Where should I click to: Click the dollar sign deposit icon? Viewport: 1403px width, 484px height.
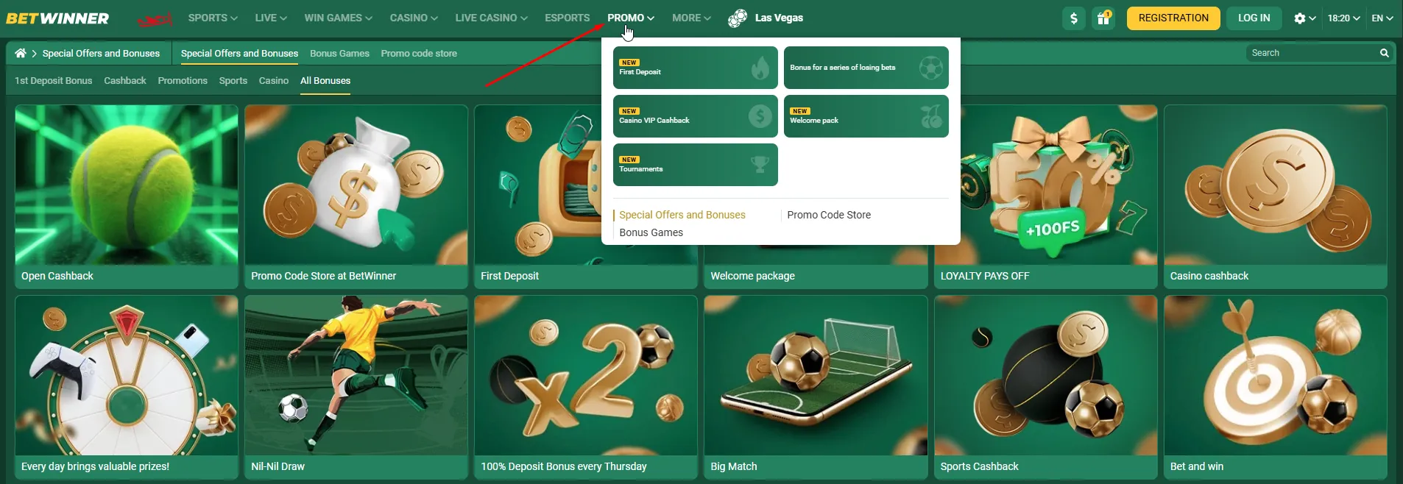[1074, 18]
